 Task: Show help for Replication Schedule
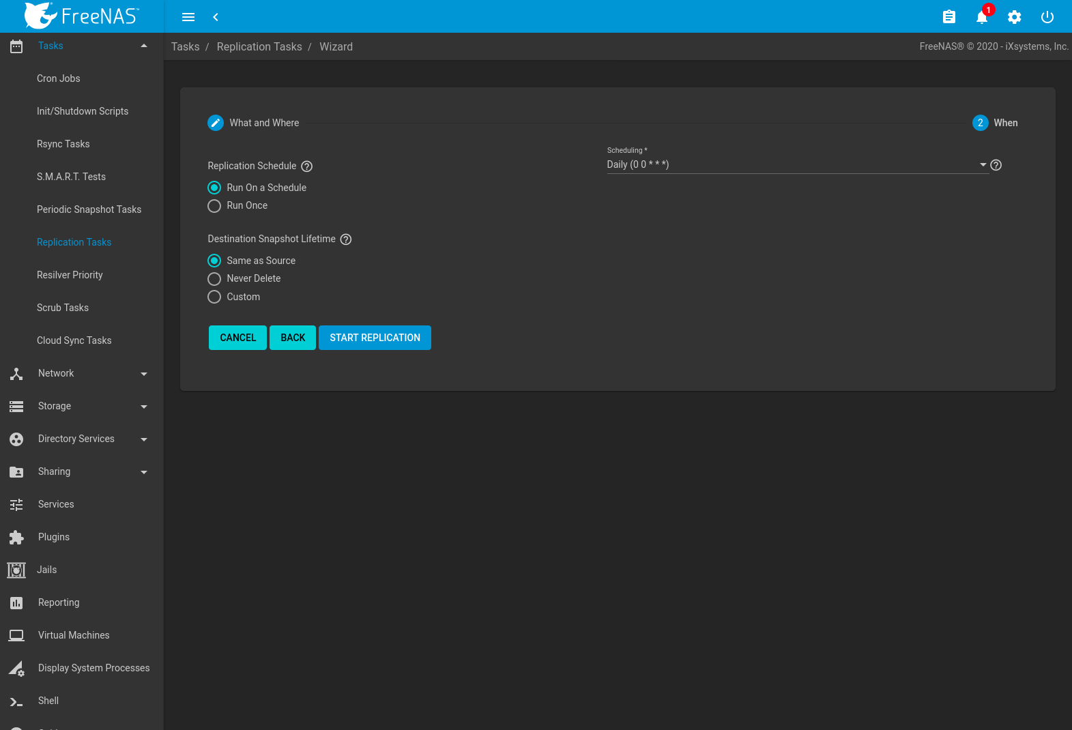click(x=307, y=166)
